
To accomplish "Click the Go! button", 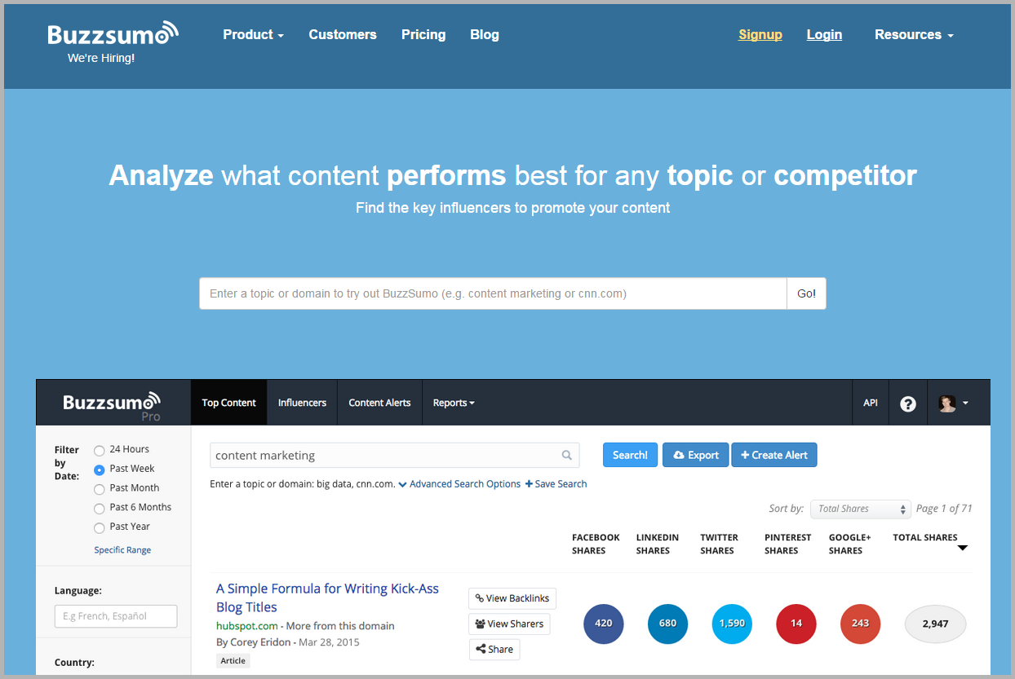I will (x=806, y=293).
